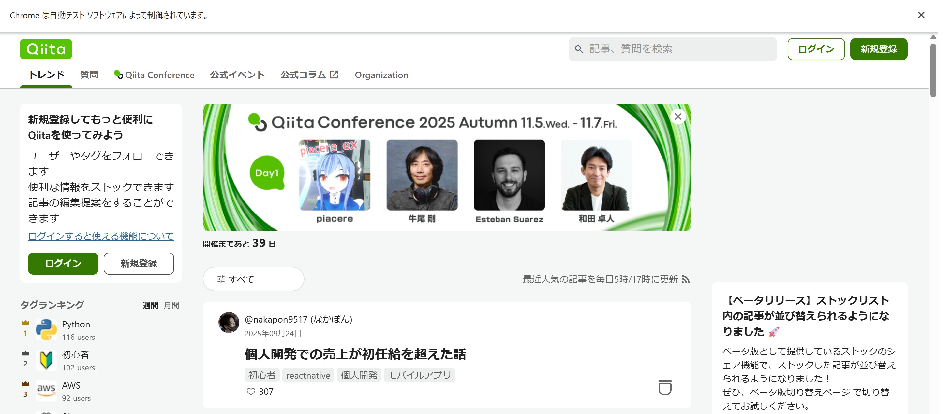952x414 pixels.
Task: Click the Python tag icon
Action: [x=46, y=329]
